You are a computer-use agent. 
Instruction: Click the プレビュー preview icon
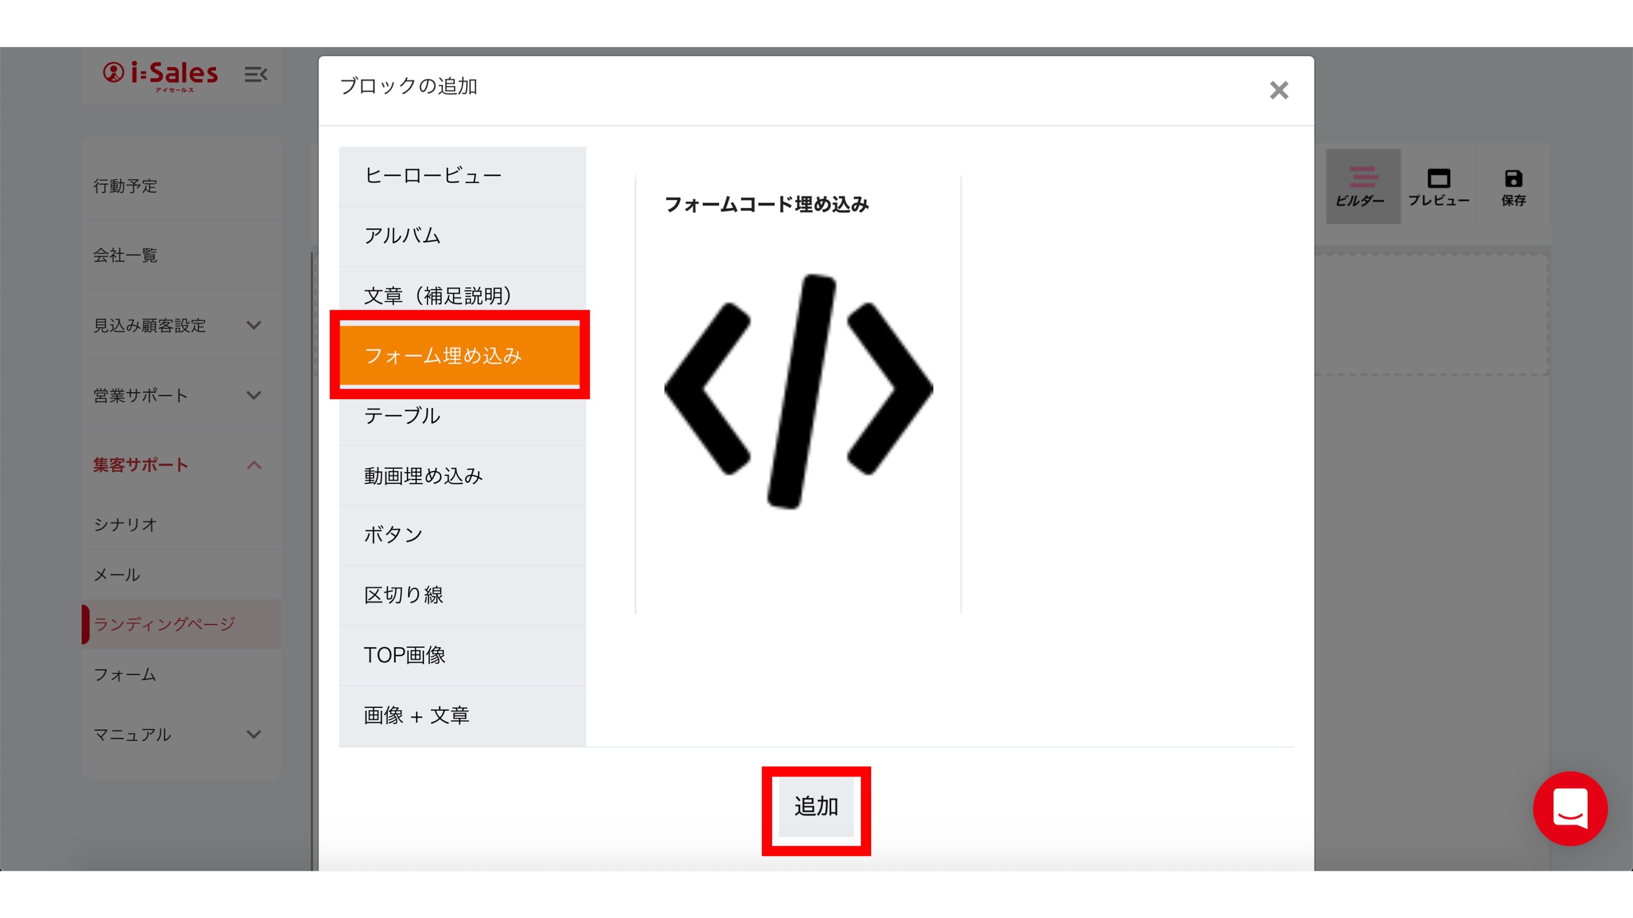click(1438, 186)
